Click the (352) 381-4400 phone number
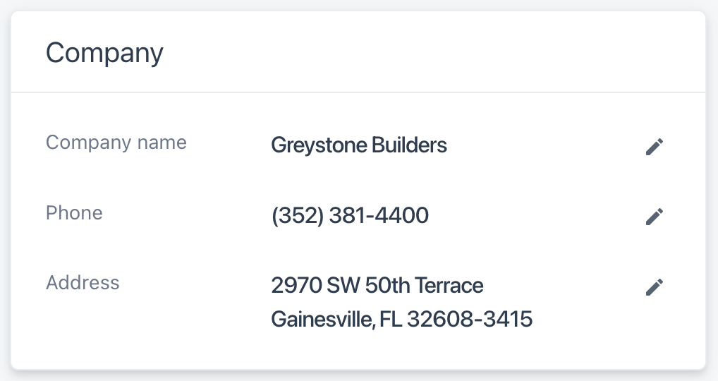Viewport: 718px width, 381px height. [350, 215]
